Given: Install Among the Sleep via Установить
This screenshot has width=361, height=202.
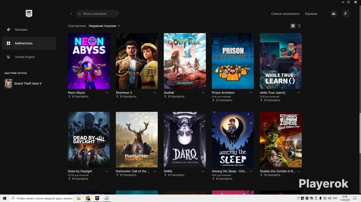Looking at the screenshot, I should (222, 179).
